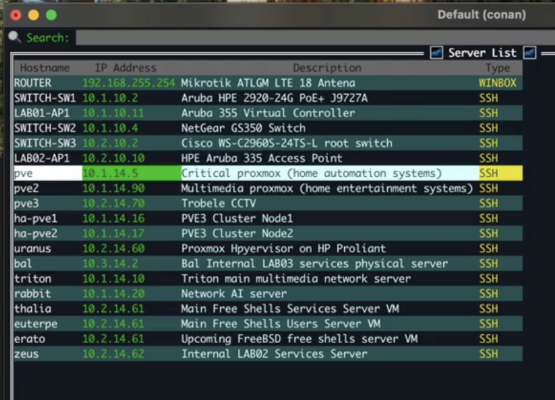This screenshot has width=555, height=400.
Task: Click IP address 10.2.14.70
Action: (114, 203)
